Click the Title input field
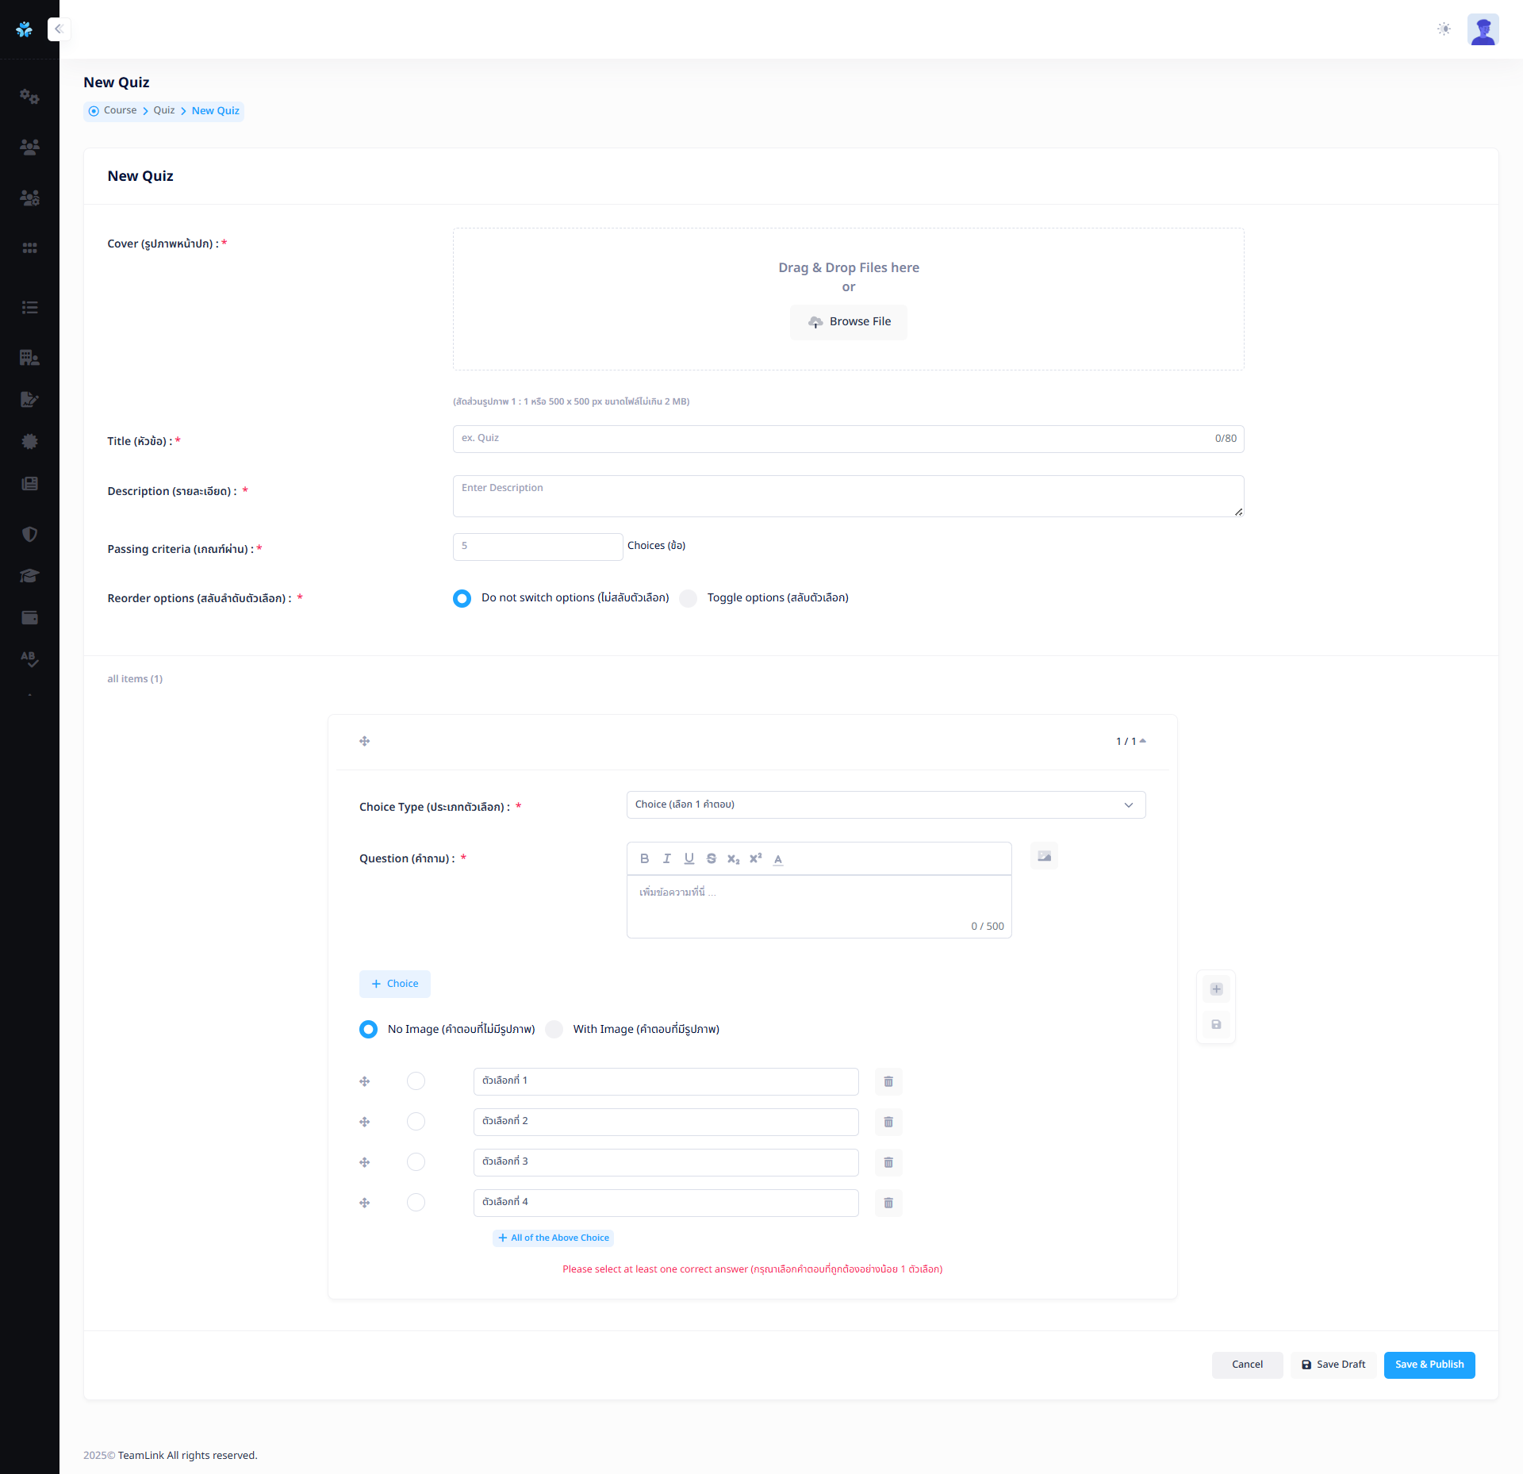This screenshot has height=1474, width=1523. (x=833, y=439)
